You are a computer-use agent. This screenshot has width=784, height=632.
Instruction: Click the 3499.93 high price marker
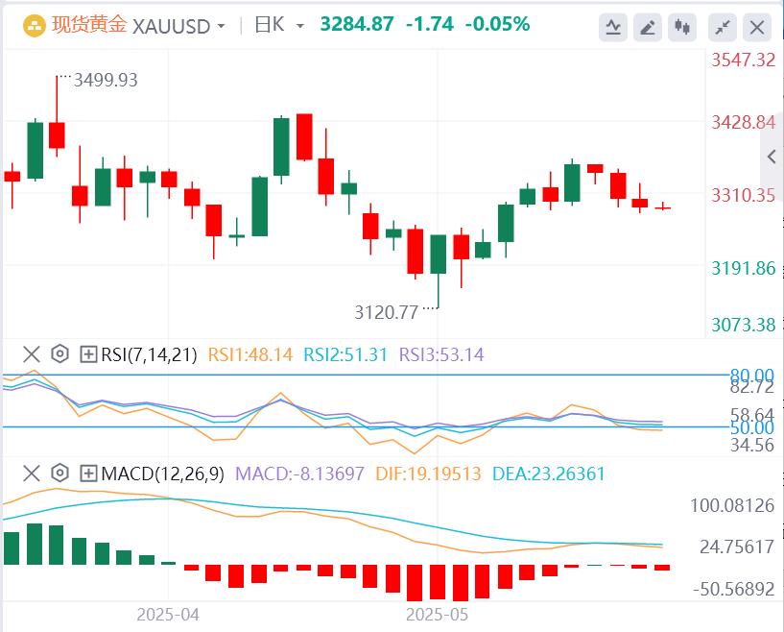105,81
